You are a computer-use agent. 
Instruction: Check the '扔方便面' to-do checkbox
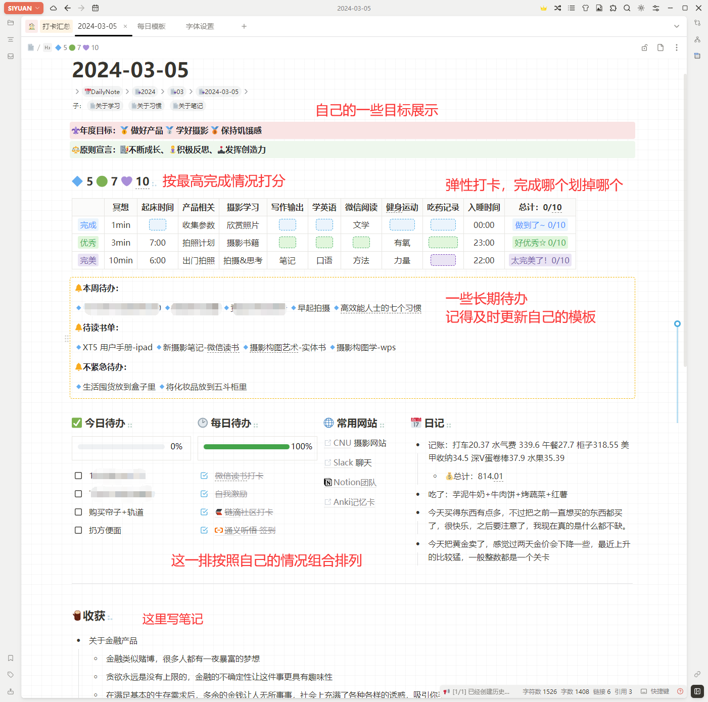pyautogui.click(x=78, y=530)
